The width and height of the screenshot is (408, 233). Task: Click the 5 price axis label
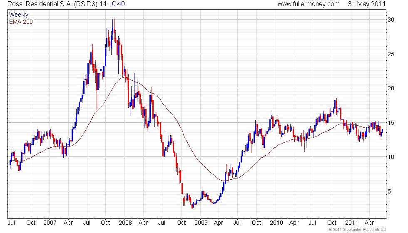coord(389,192)
